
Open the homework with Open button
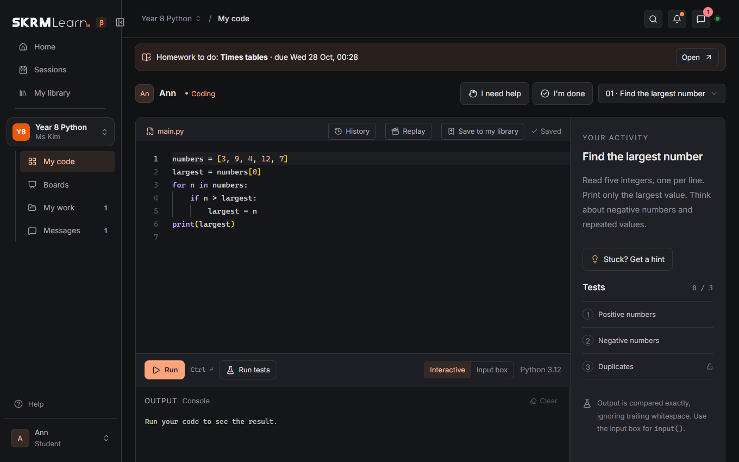[x=697, y=57]
